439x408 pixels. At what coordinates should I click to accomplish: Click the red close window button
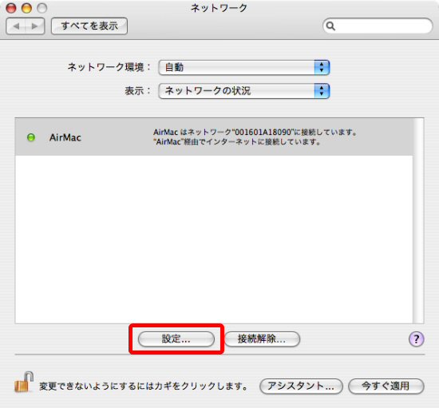(11, 8)
